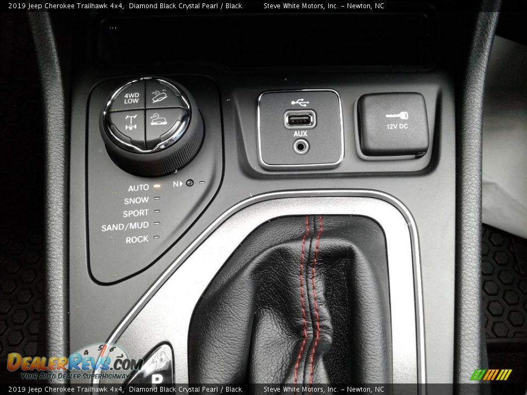Click the AUX label text

[x=300, y=134]
